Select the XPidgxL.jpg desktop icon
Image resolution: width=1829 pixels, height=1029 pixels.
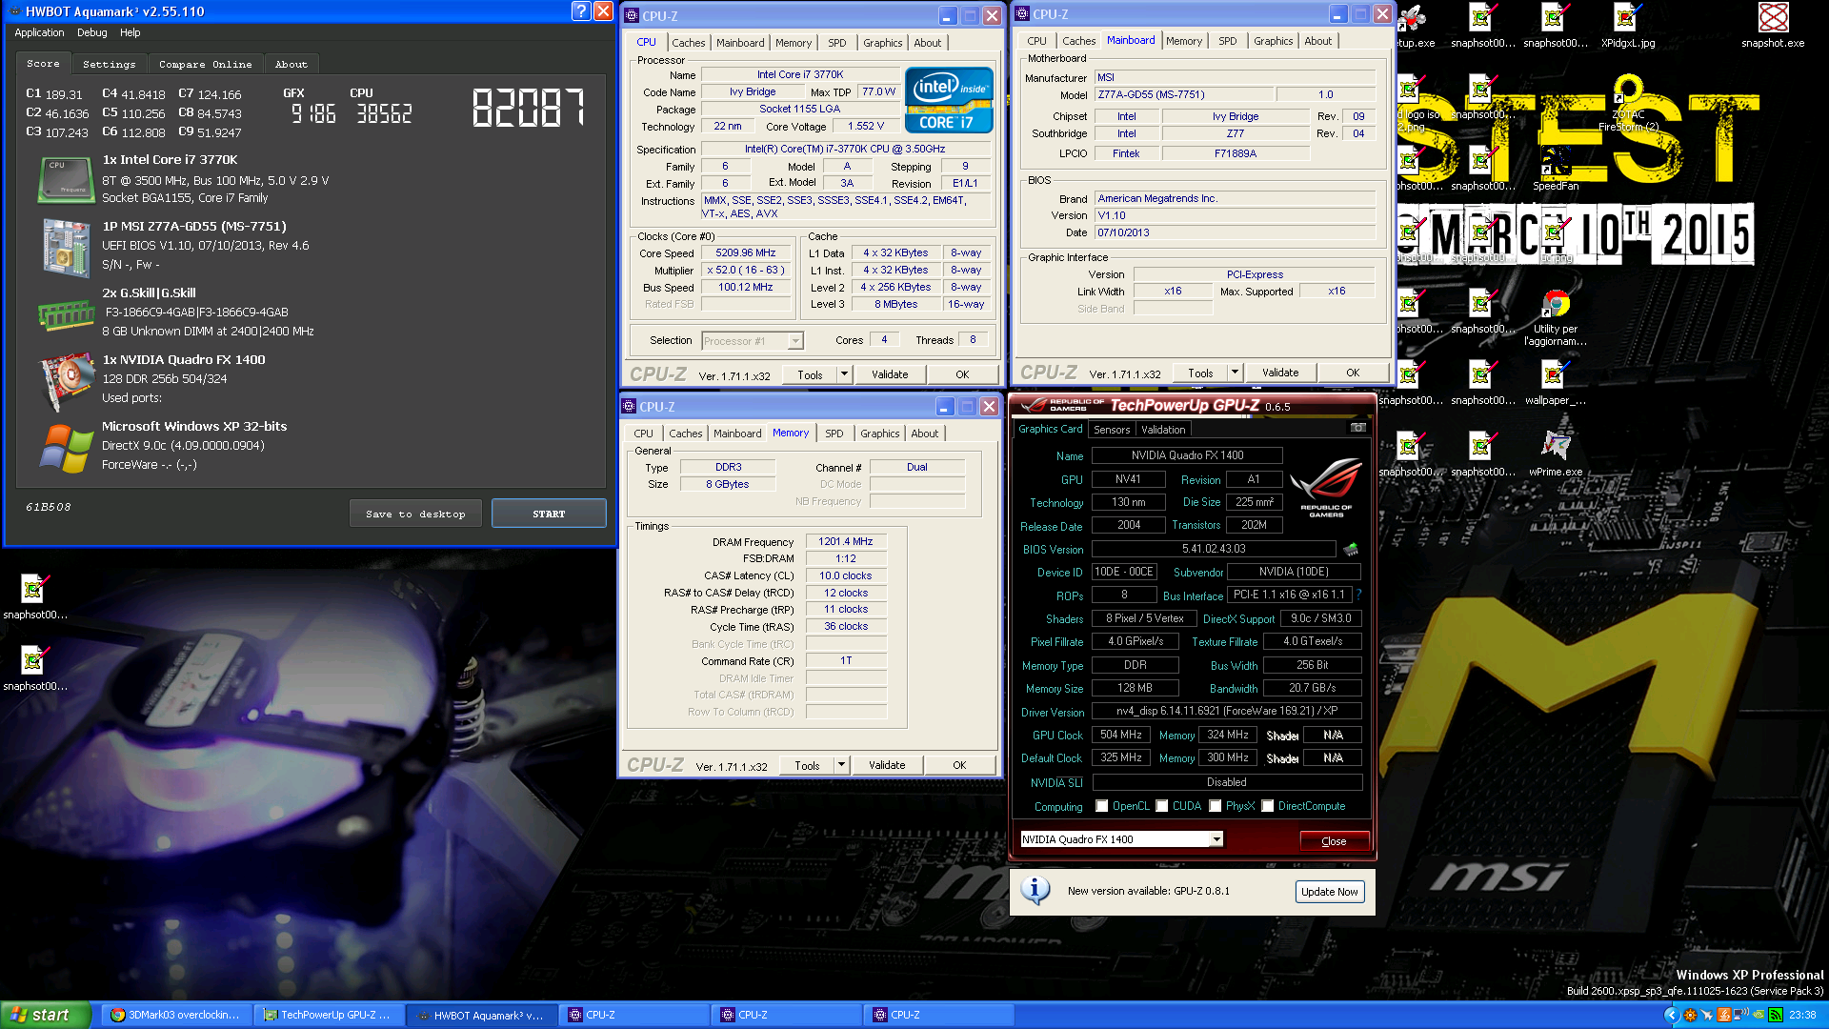click(x=1627, y=26)
